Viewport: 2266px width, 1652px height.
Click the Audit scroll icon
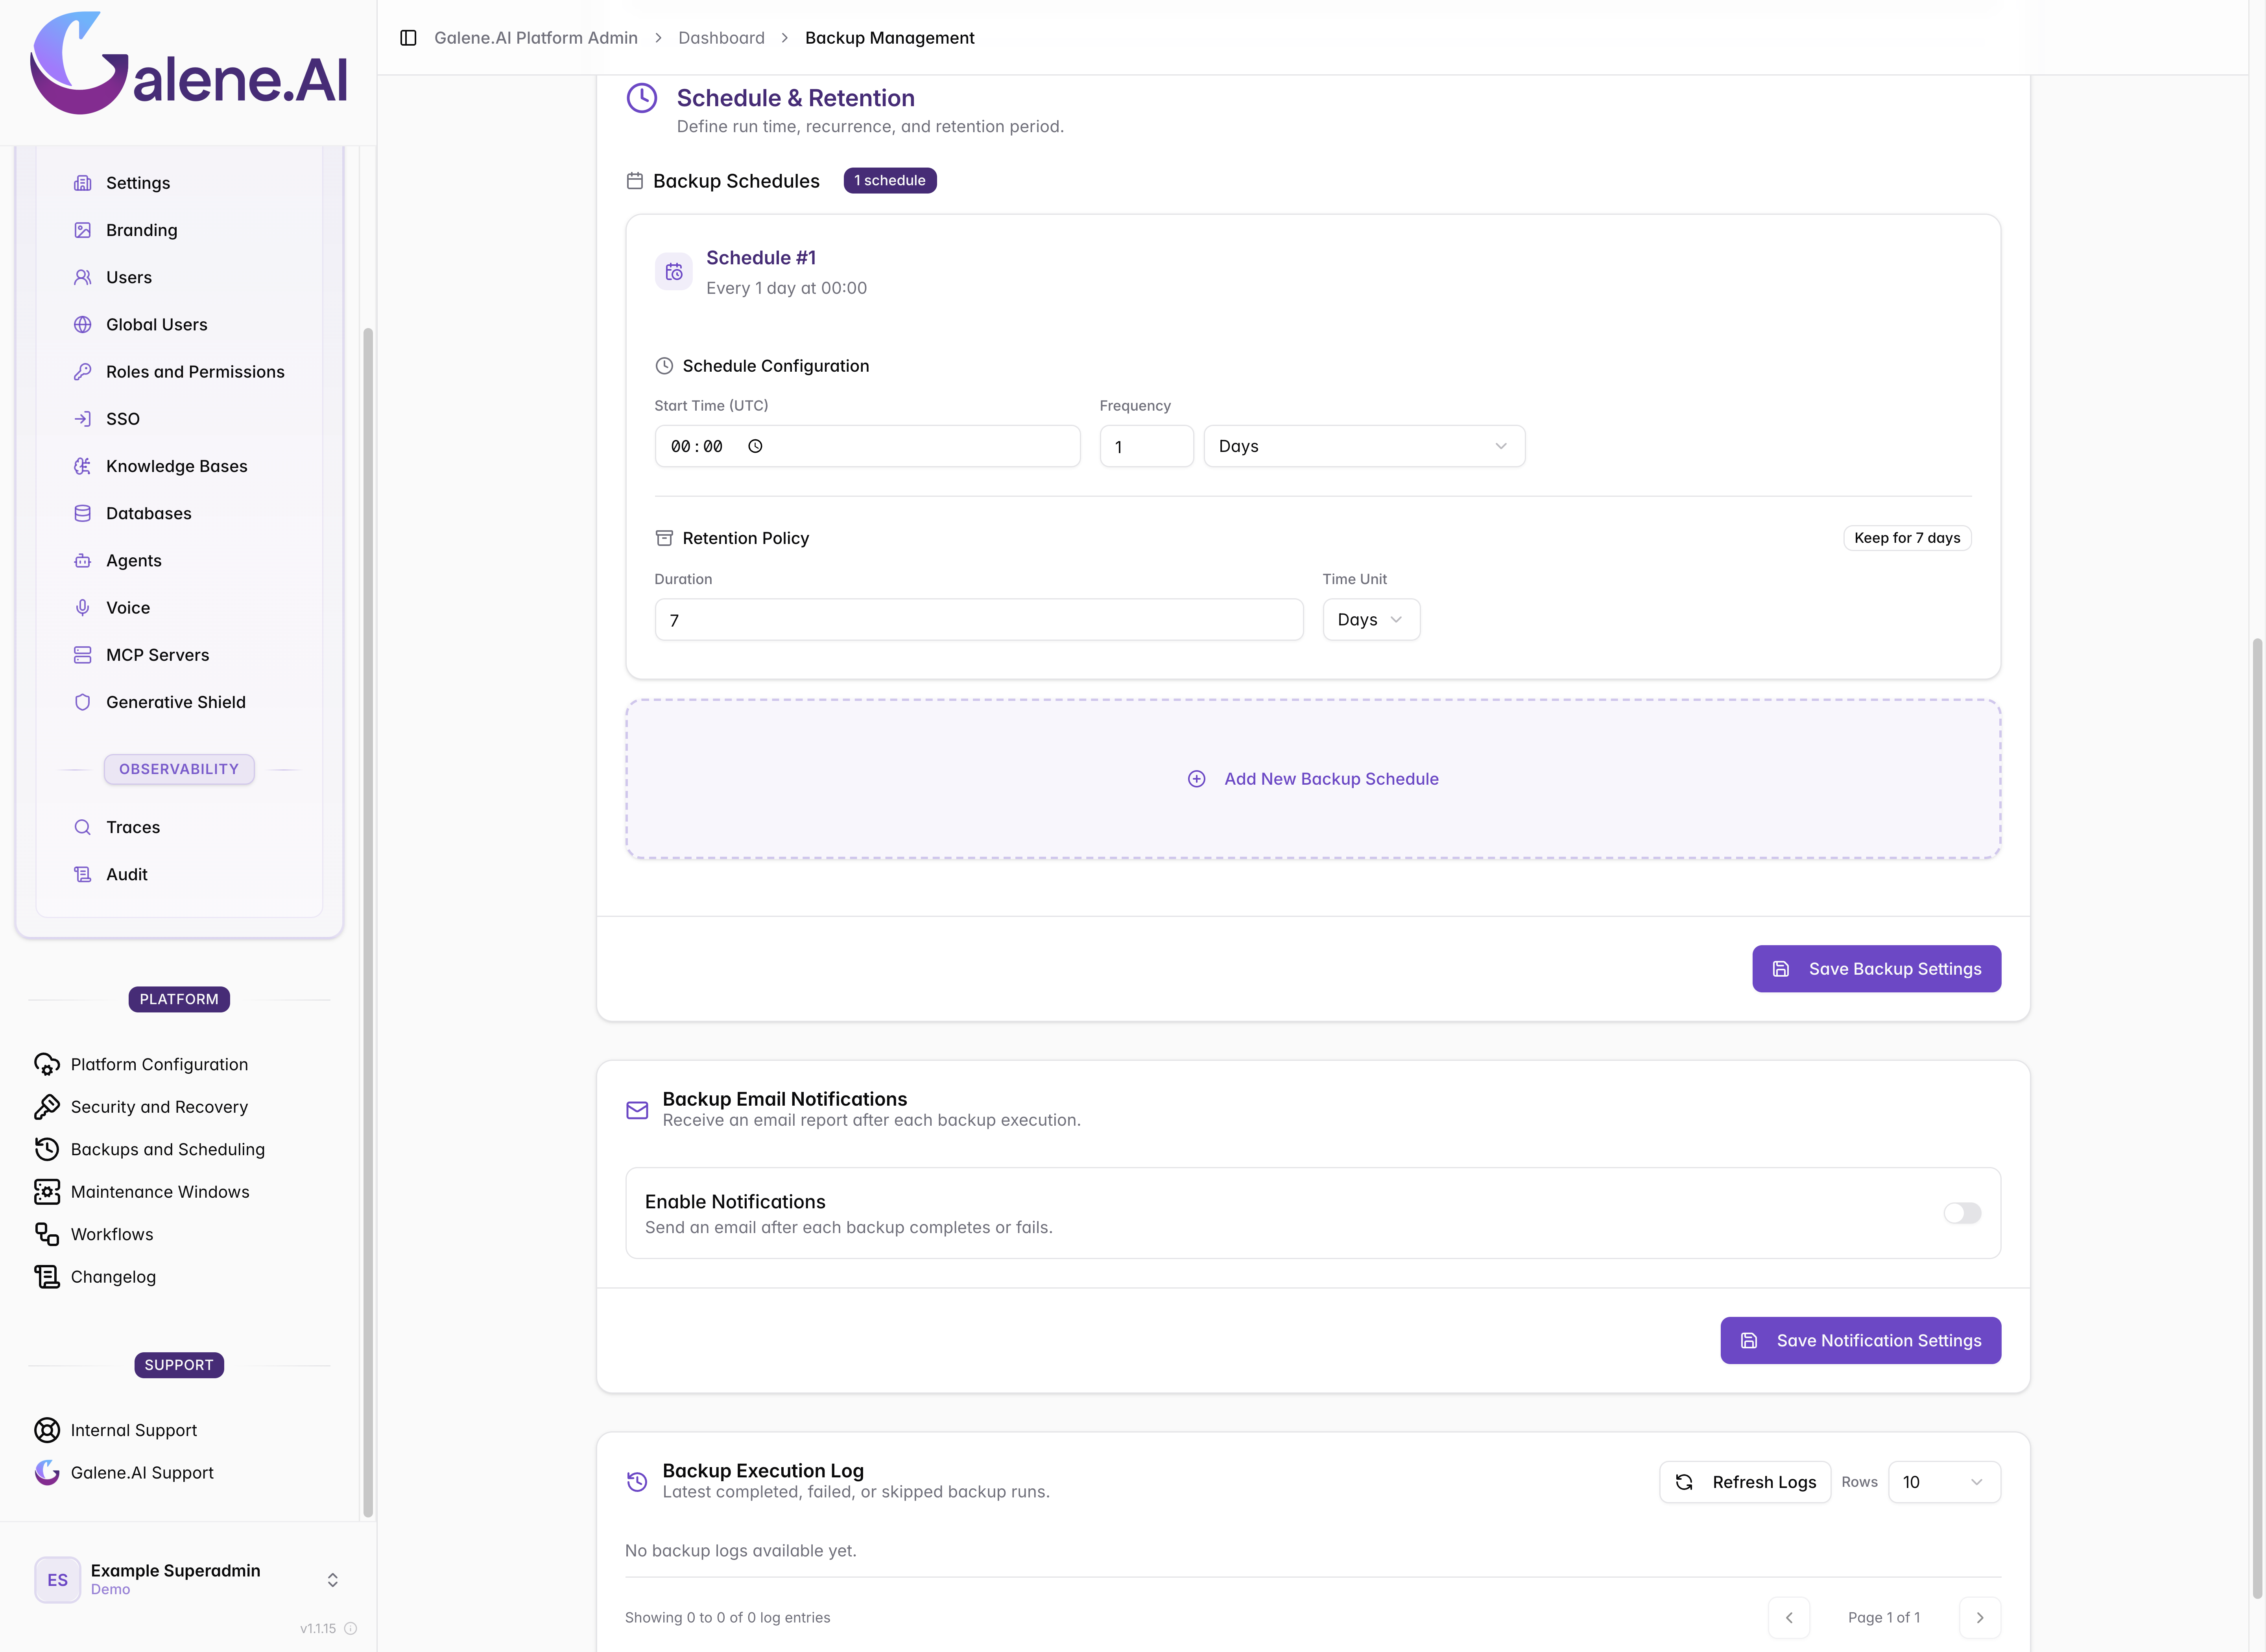(83, 874)
